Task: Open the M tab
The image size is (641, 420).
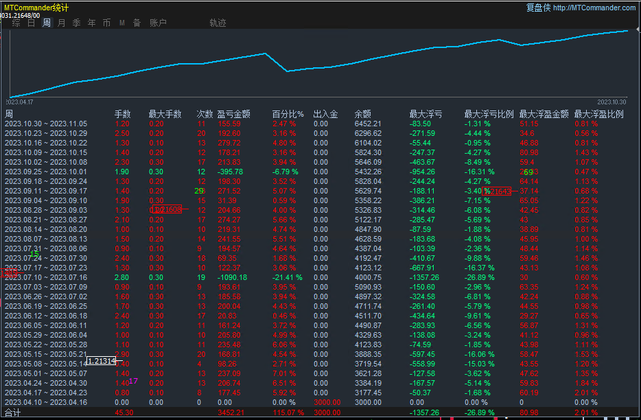Action: (122, 23)
